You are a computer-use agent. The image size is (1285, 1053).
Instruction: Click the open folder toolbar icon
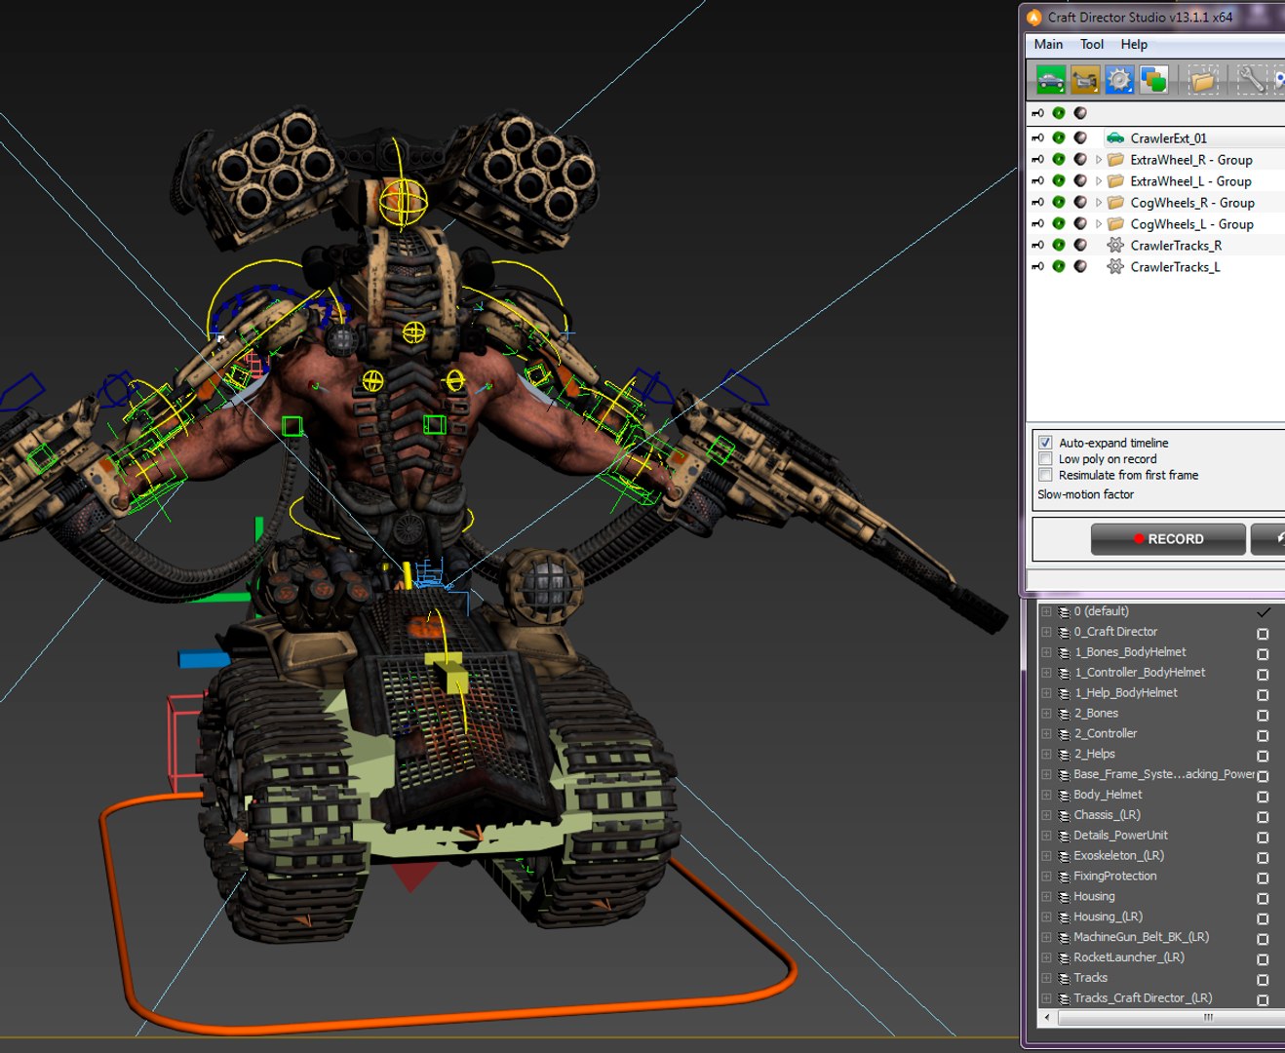point(1203,80)
